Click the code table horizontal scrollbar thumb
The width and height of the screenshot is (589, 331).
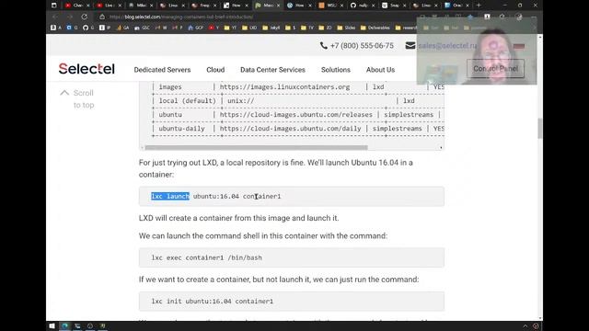[x=256, y=147]
